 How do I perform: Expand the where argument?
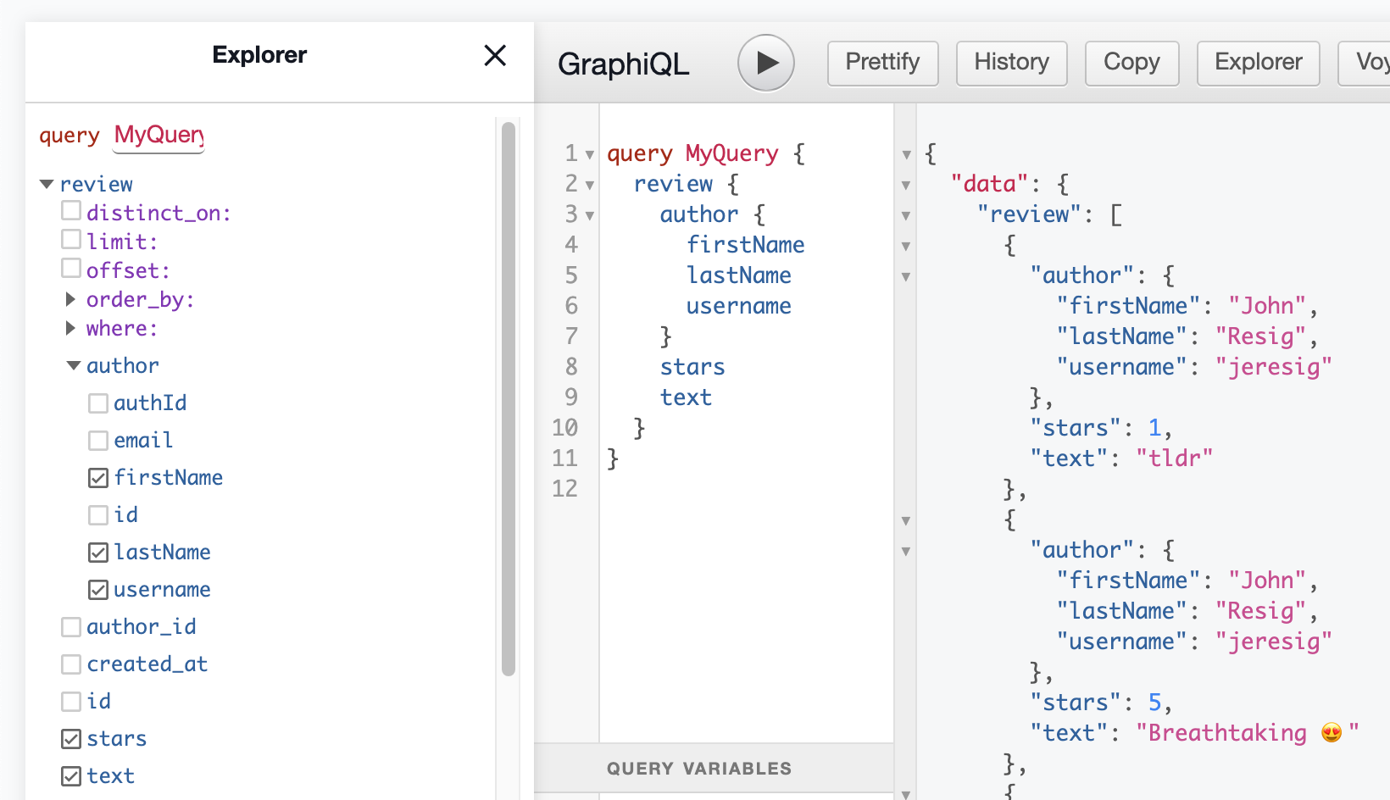click(71, 328)
